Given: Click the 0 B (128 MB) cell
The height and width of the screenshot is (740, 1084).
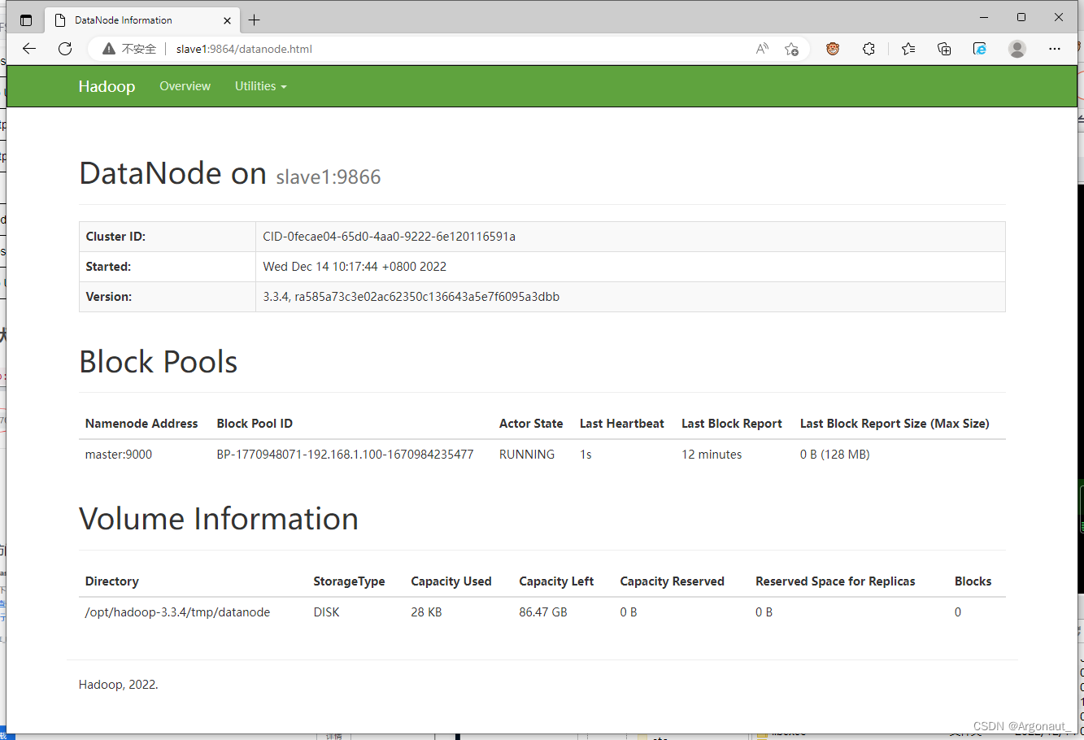Looking at the screenshot, I should click(835, 455).
